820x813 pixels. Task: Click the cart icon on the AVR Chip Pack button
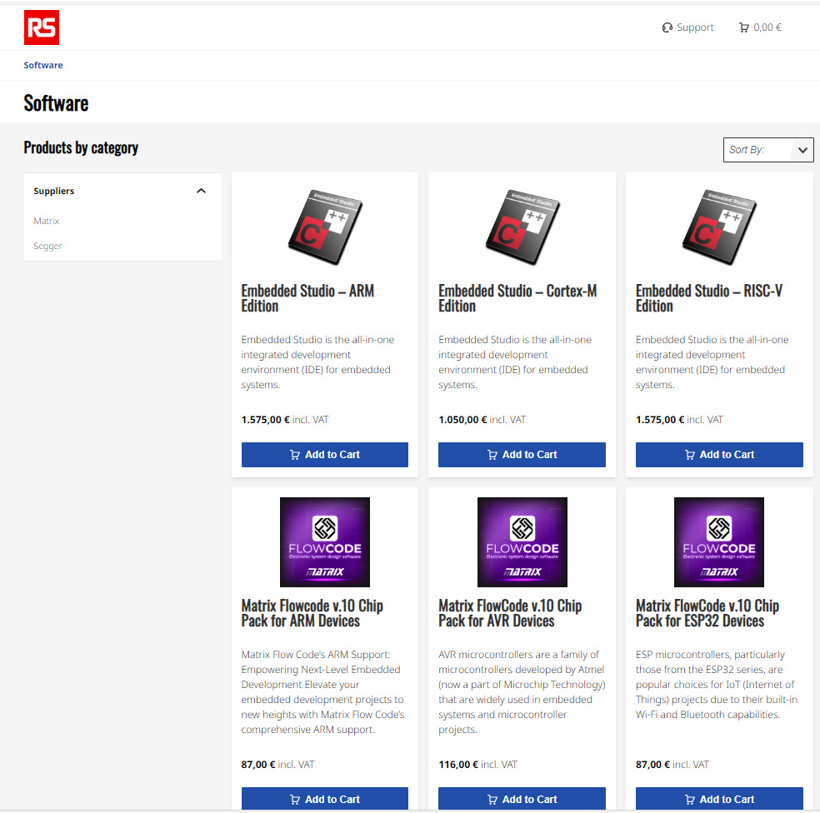tap(492, 799)
